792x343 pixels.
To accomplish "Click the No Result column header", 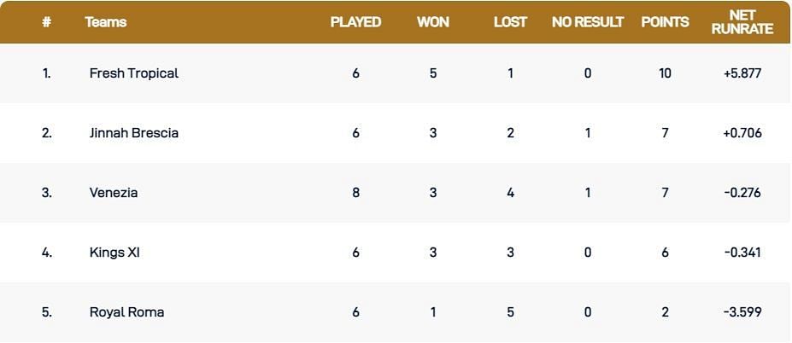I will point(588,22).
